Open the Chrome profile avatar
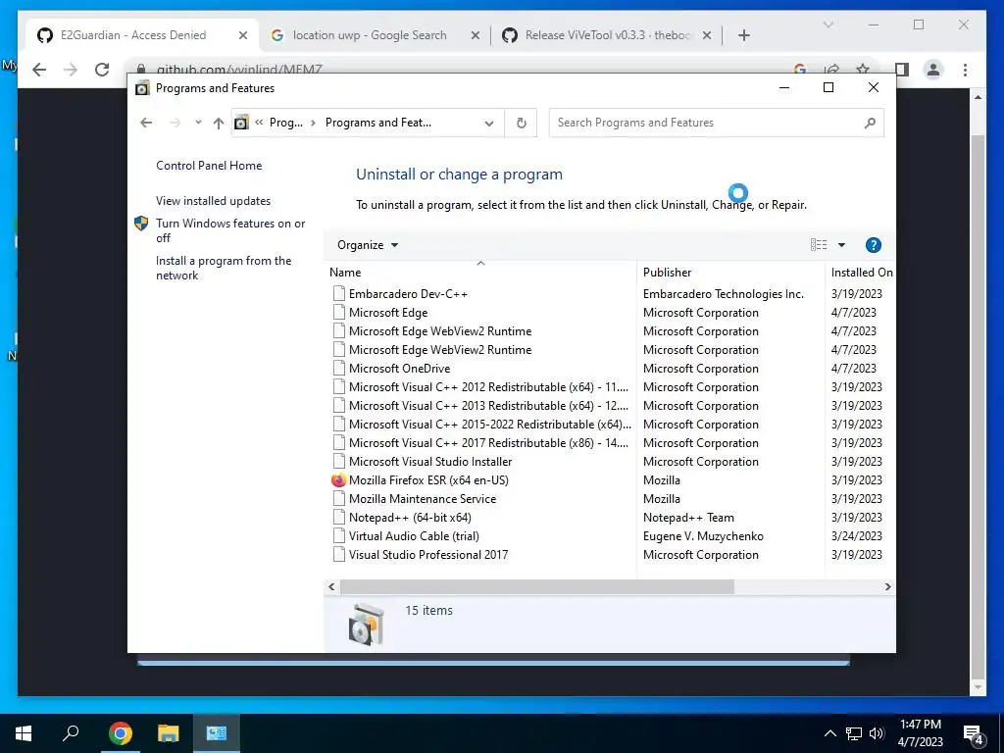Image resolution: width=1004 pixels, height=753 pixels. [x=933, y=70]
